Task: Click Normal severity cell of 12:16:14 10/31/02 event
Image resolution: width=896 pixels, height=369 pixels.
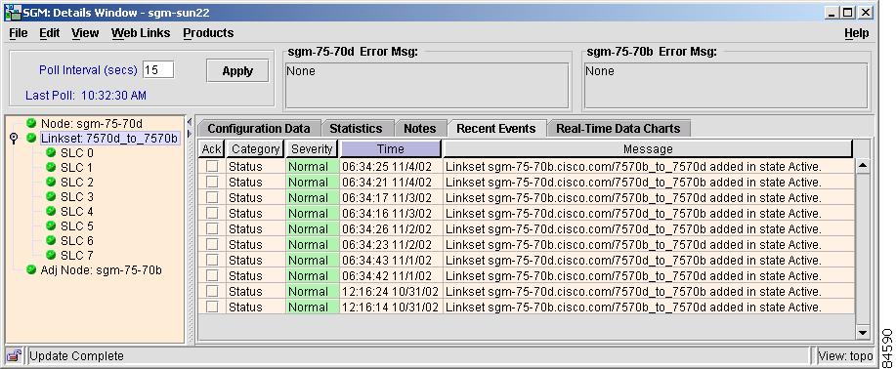Action: pos(312,307)
